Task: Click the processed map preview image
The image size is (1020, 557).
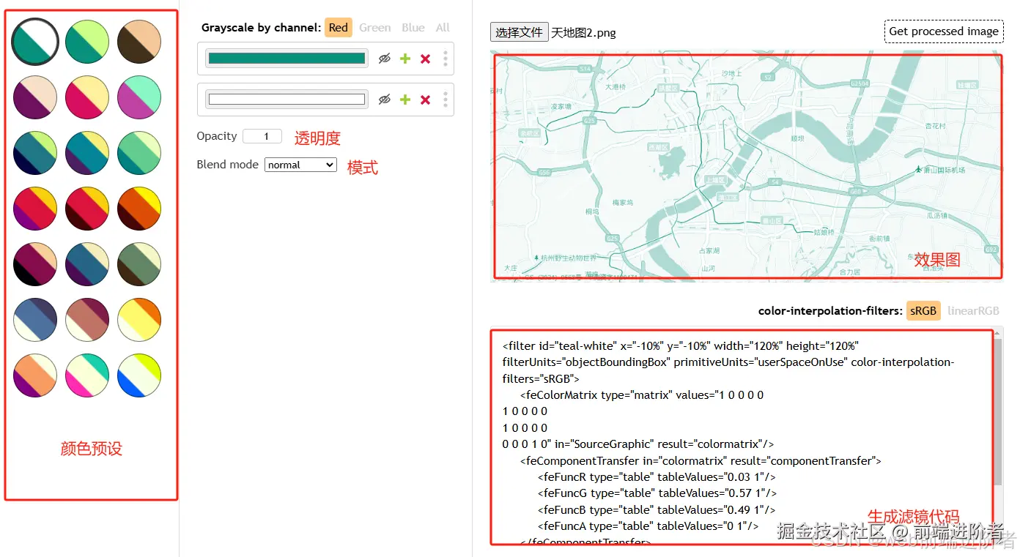Action: 746,166
